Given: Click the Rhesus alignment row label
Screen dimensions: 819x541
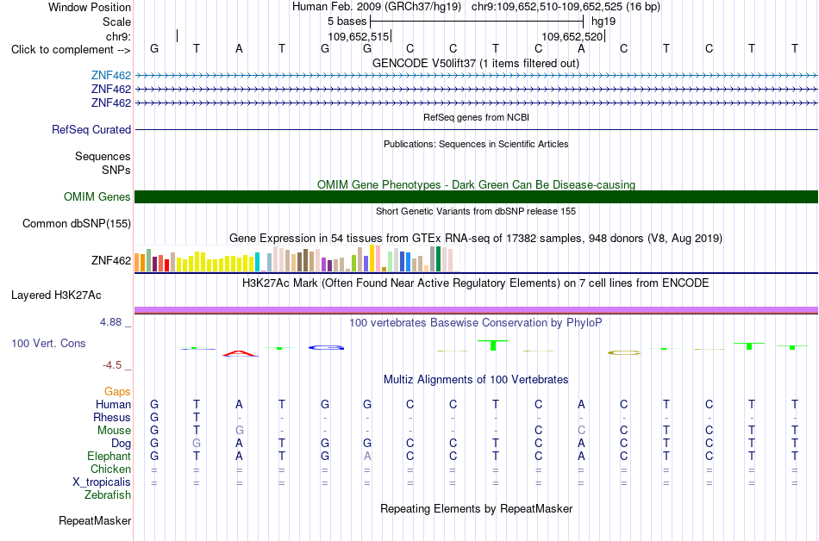Looking at the screenshot, I should click(x=112, y=417).
